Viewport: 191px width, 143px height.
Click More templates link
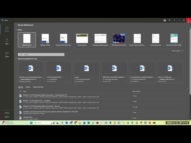[177, 51]
